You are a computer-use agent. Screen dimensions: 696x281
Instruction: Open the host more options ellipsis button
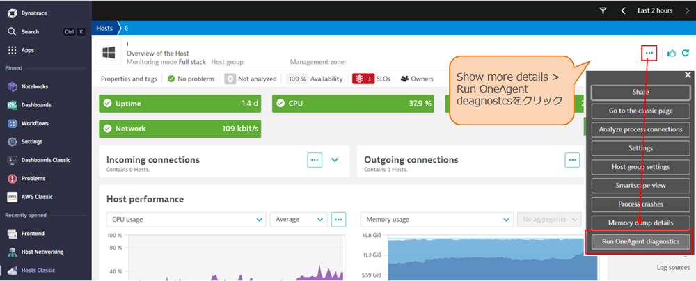(x=649, y=53)
